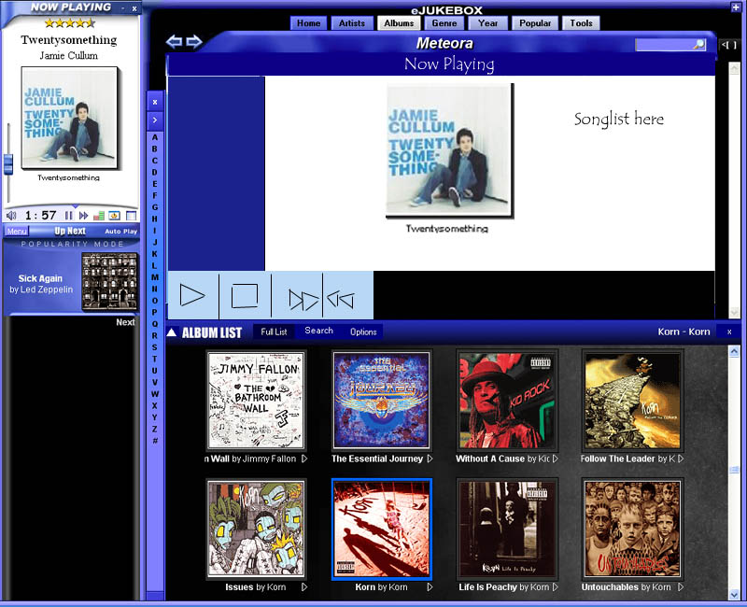
Task: Click the blank window icon in player bar
Action: click(x=131, y=216)
